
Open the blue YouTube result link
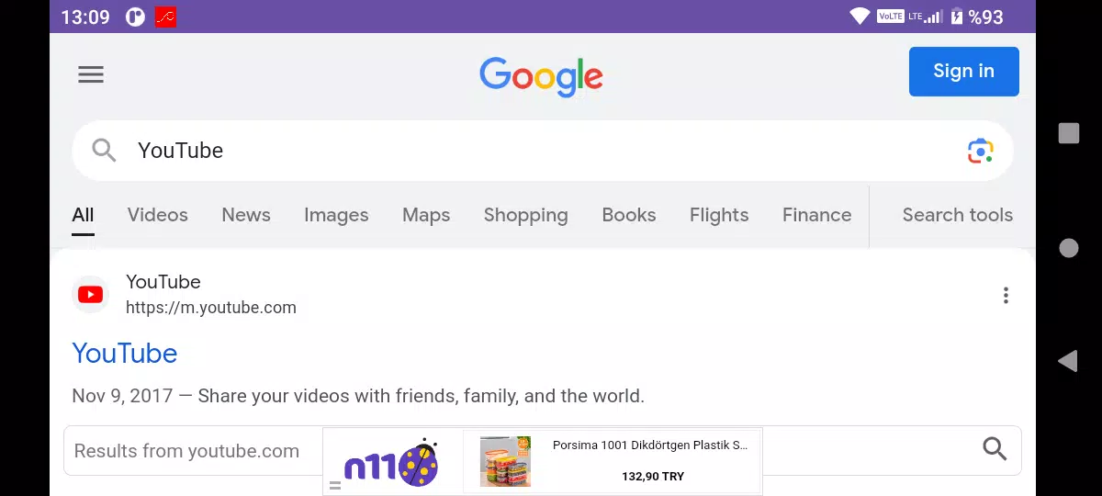[x=125, y=354]
